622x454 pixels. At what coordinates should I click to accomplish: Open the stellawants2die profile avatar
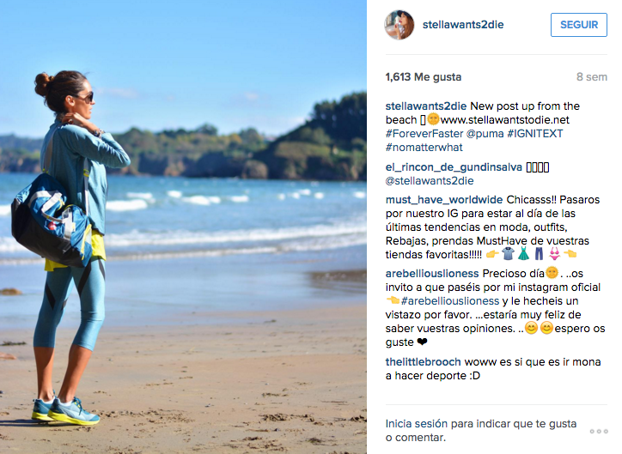pos(399,25)
